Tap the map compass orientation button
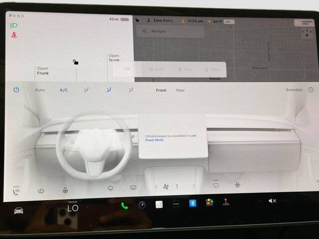Image resolution: width=319 pixels, height=239 pixels. (x=307, y=33)
